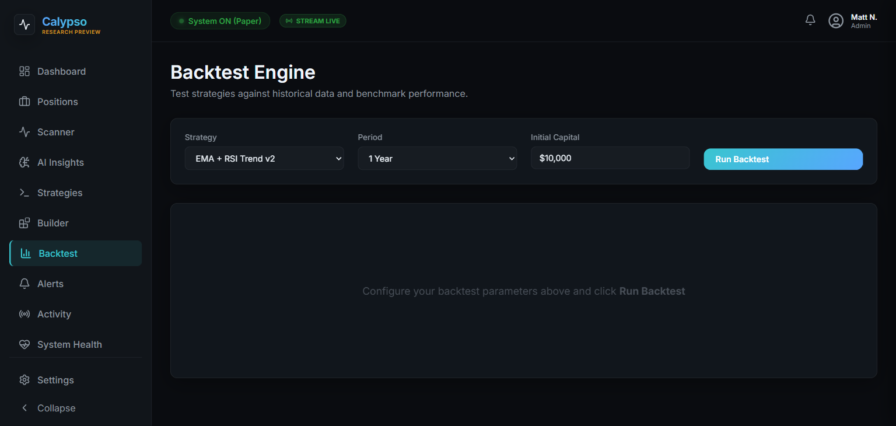This screenshot has height=426, width=896.
Task: Toggle the System ON (Paper) status pill
Action: click(x=220, y=20)
